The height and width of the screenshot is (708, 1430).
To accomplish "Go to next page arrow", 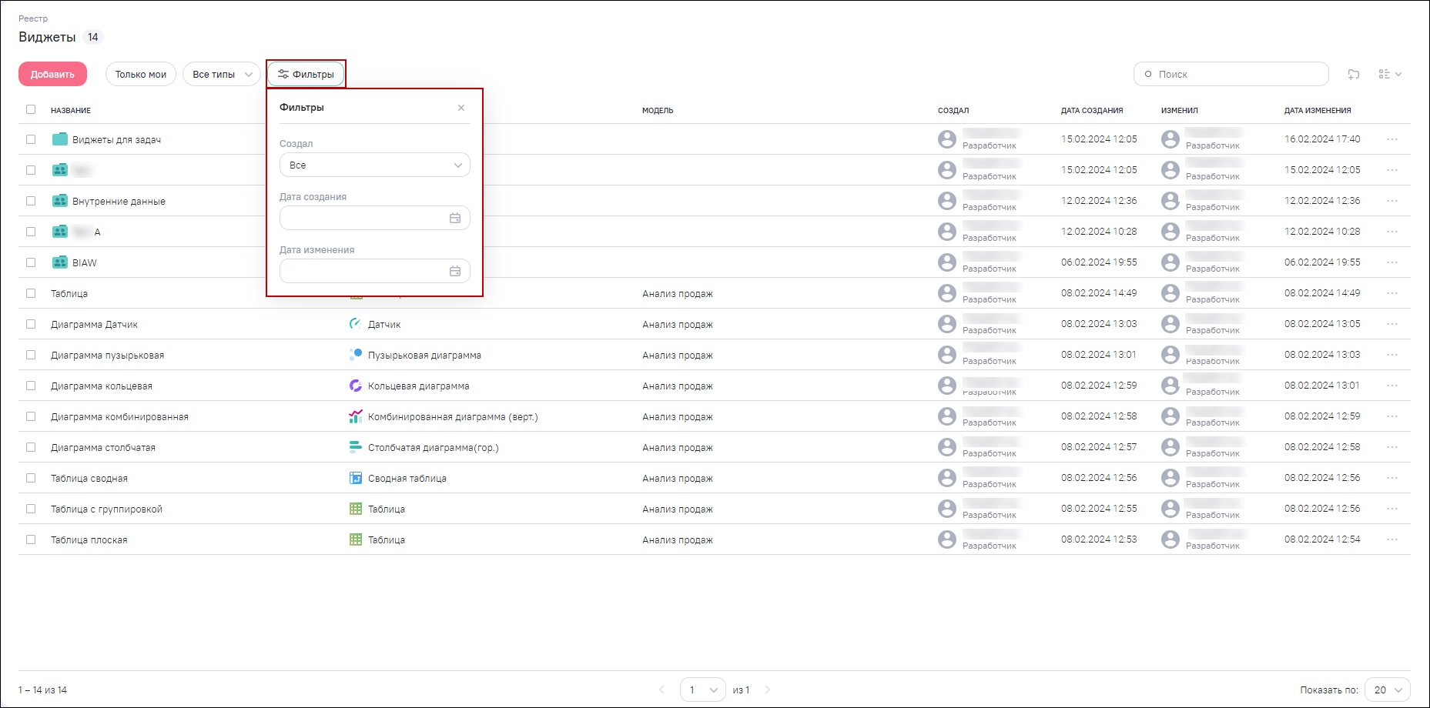I will point(767,690).
